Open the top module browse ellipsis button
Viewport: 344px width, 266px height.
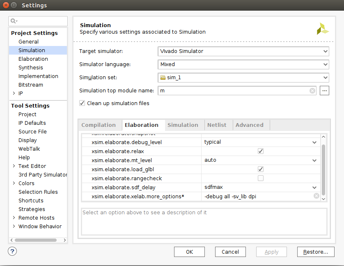[x=325, y=91]
